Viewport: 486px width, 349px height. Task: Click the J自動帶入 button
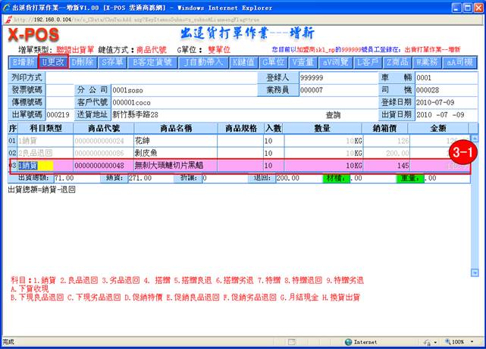coord(205,62)
